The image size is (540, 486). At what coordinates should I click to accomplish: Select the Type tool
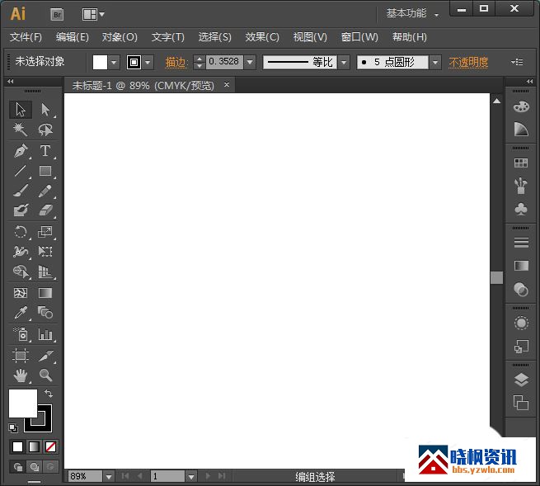coord(45,151)
